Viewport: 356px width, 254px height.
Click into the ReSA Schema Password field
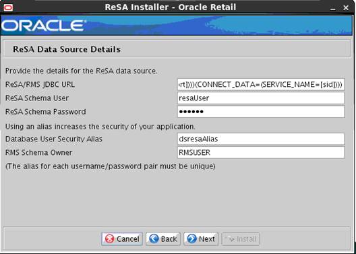(x=261, y=112)
